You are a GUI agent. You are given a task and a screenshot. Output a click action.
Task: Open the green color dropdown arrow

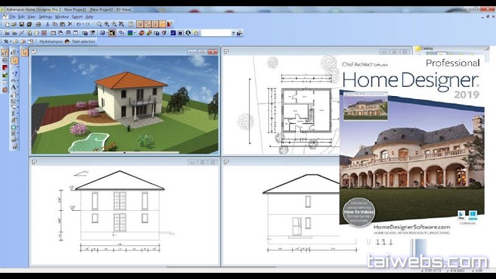(135, 33)
